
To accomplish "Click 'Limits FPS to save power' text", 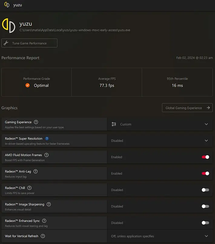I will [x=20, y=193].
